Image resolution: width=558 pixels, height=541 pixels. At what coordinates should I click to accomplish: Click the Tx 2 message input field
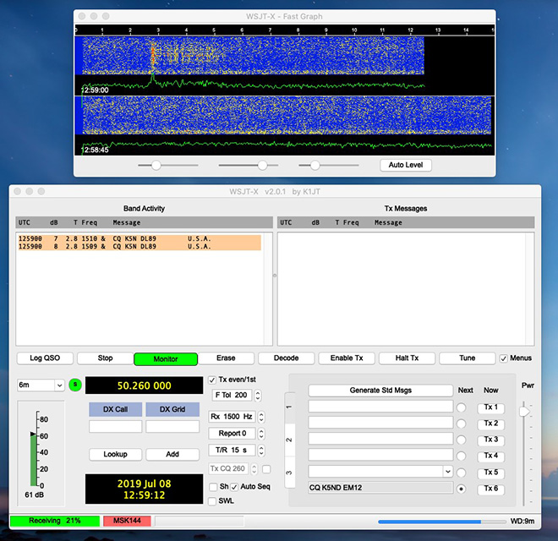(x=380, y=423)
